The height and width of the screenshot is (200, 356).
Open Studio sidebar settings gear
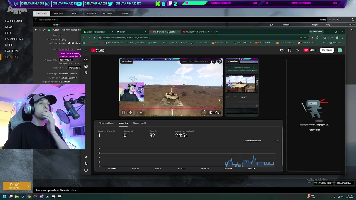[86, 164]
